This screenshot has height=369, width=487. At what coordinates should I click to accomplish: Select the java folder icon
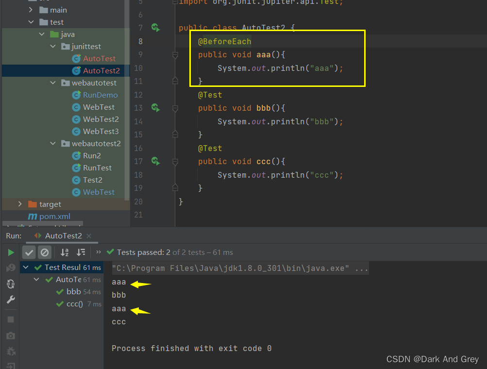54,34
